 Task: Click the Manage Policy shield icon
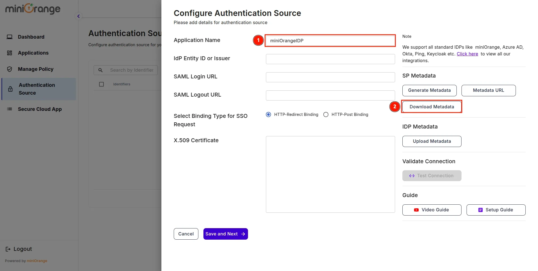[x=10, y=69]
